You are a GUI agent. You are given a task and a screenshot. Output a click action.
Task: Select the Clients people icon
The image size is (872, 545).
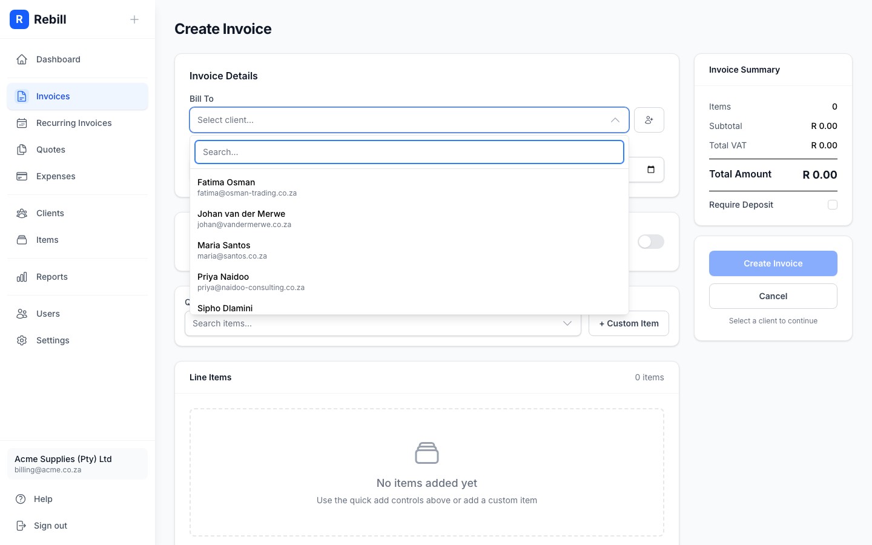[22, 213]
